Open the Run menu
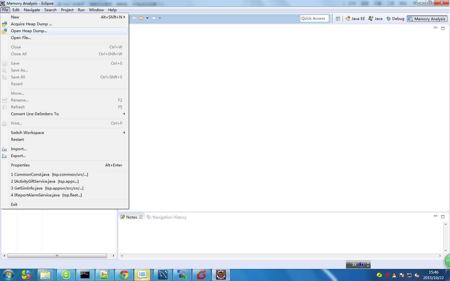 point(81,10)
